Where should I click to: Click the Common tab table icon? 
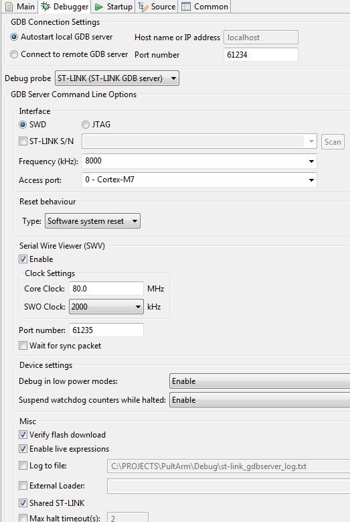pos(186,7)
